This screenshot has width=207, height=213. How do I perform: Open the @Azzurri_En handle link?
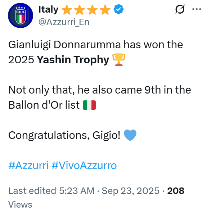click(x=64, y=22)
